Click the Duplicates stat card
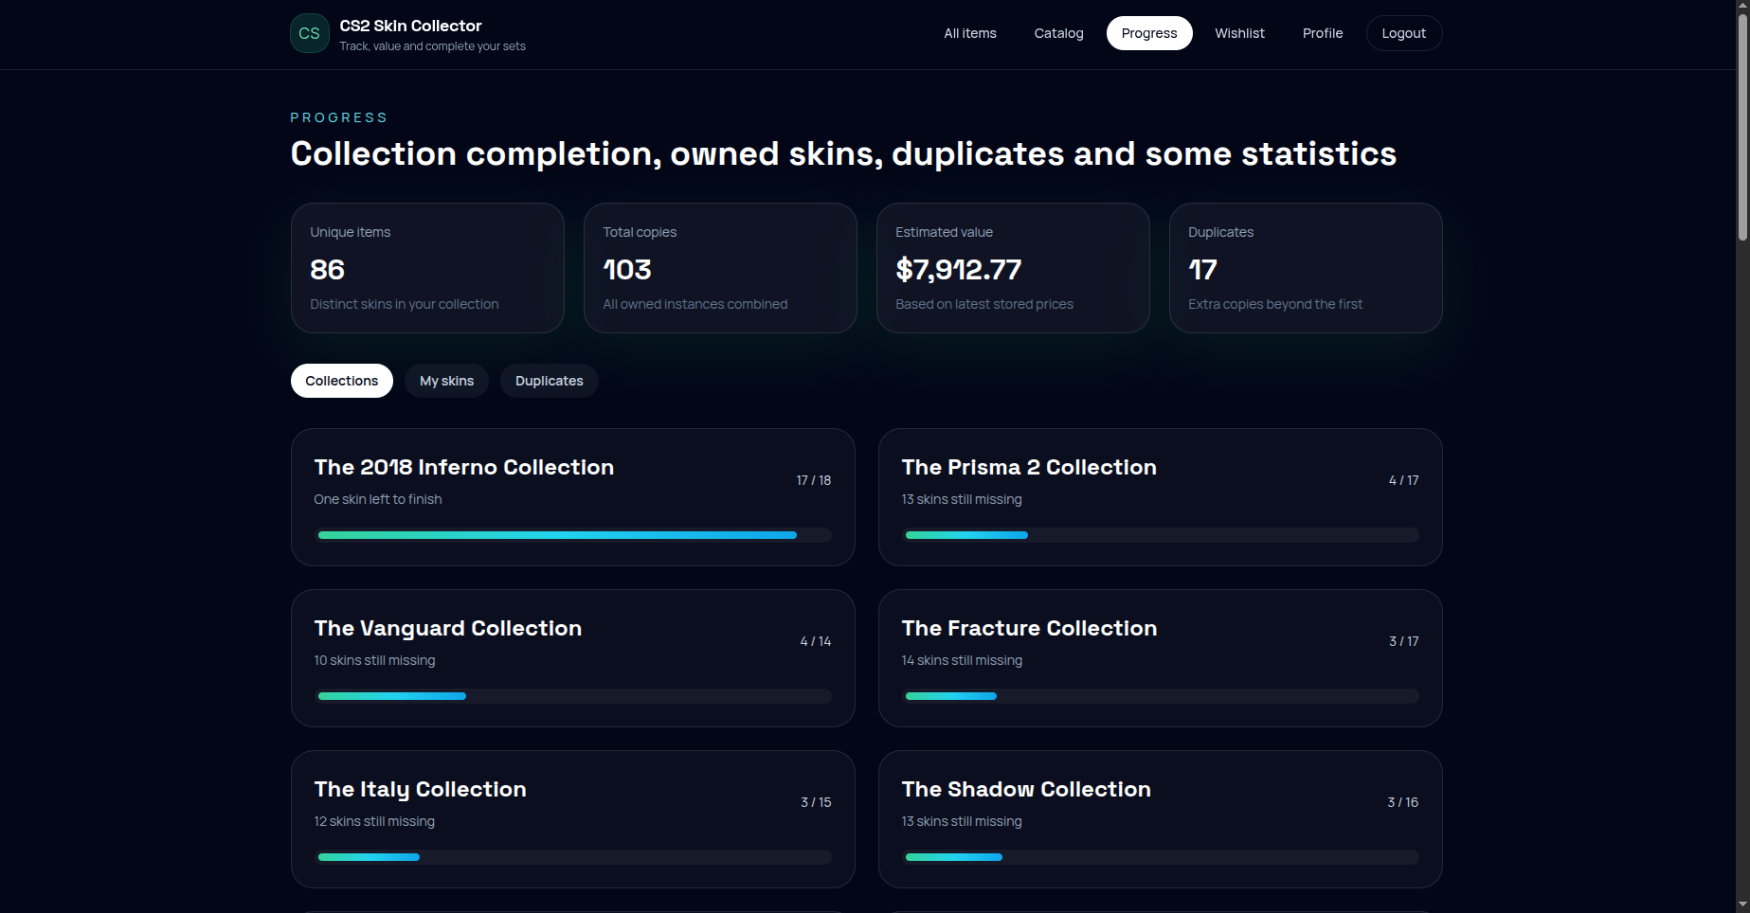The width and height of the screenshot is (1750, 913). (x=1306, y=268)
